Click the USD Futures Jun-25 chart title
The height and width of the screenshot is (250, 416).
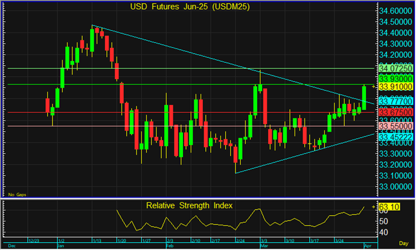pyautogui.click(x=190, y=7)
